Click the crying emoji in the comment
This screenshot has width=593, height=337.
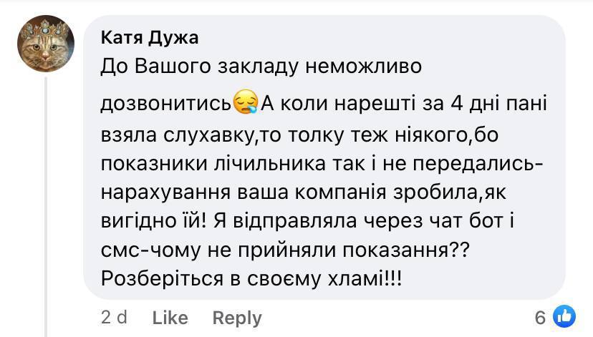tap(246, 103)
